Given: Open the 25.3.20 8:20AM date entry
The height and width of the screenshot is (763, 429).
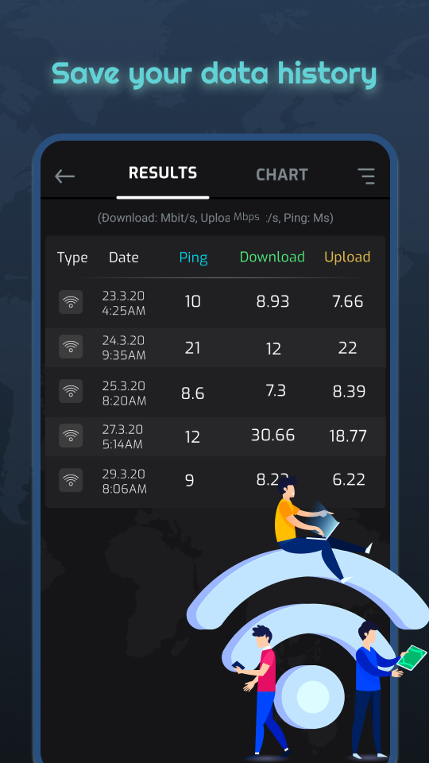Looking at the screenshot, I should click(124, 393).
